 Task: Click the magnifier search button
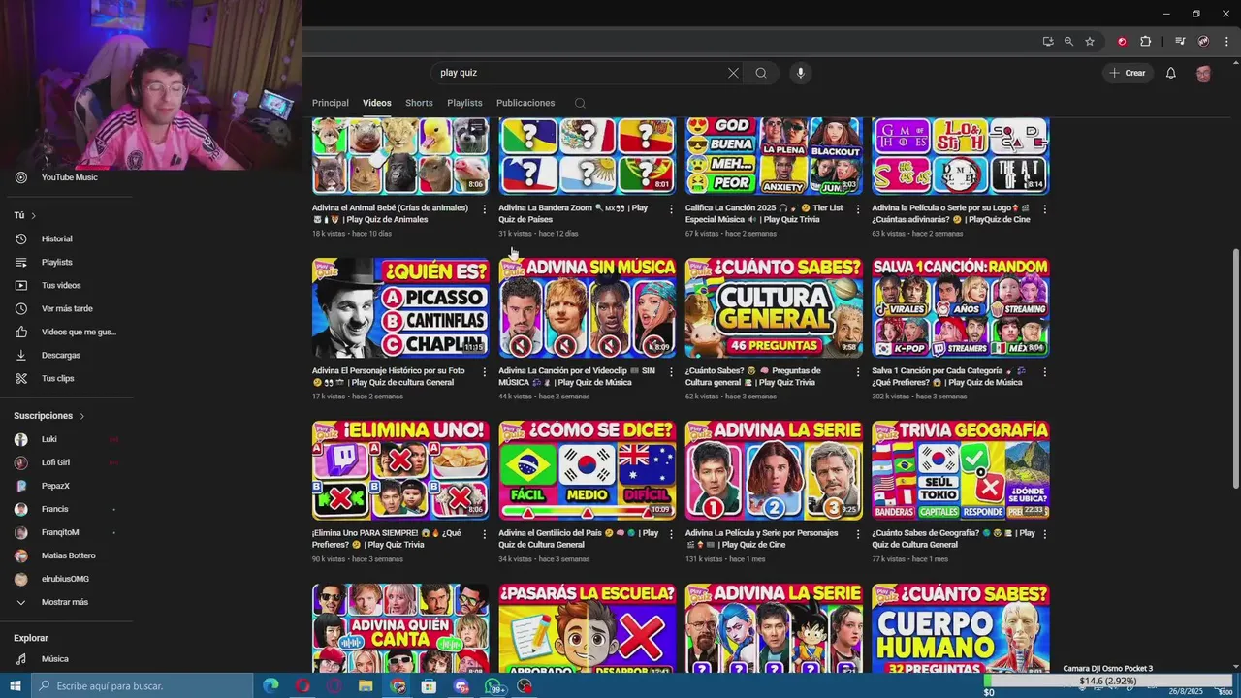tap(761, 73)
